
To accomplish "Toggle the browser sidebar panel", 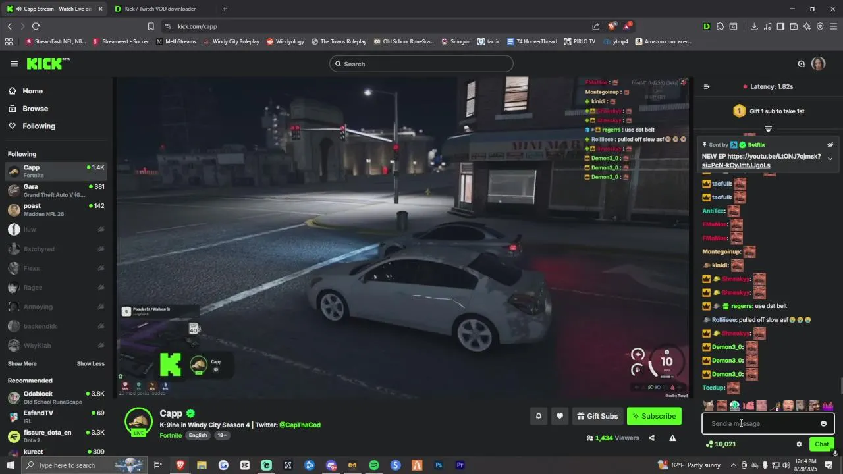I will click(780, 26).
